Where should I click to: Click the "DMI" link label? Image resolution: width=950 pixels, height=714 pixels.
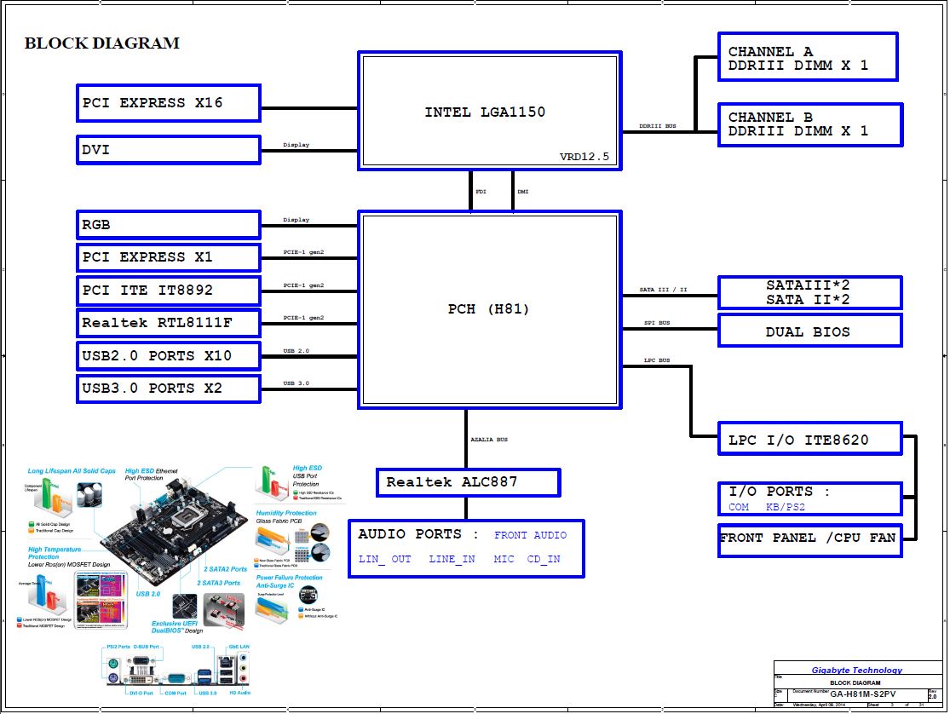point(523,192)
